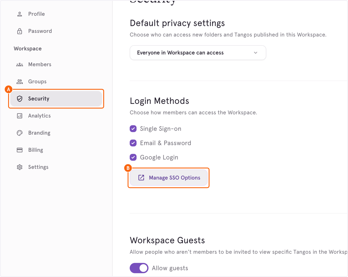Click the privacy dropdown chevron arrow

pyautogui.click(x=255, y=53)
